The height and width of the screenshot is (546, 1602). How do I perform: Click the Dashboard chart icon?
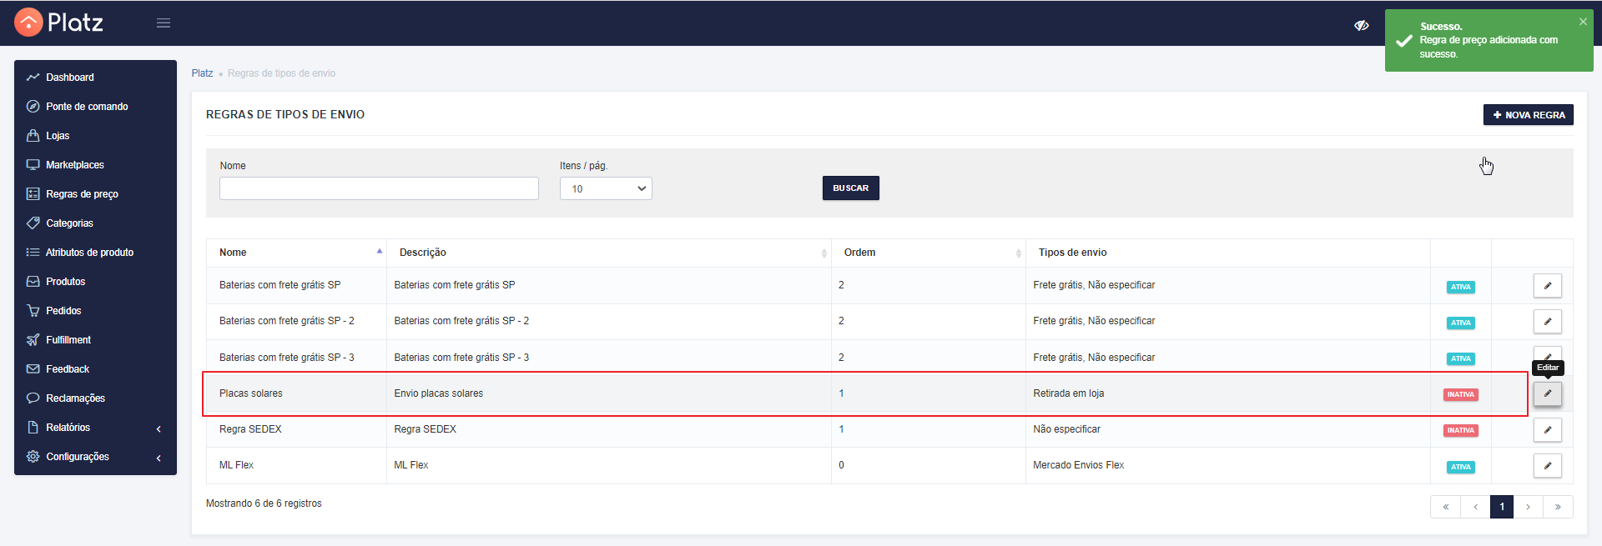pos(33,77)
